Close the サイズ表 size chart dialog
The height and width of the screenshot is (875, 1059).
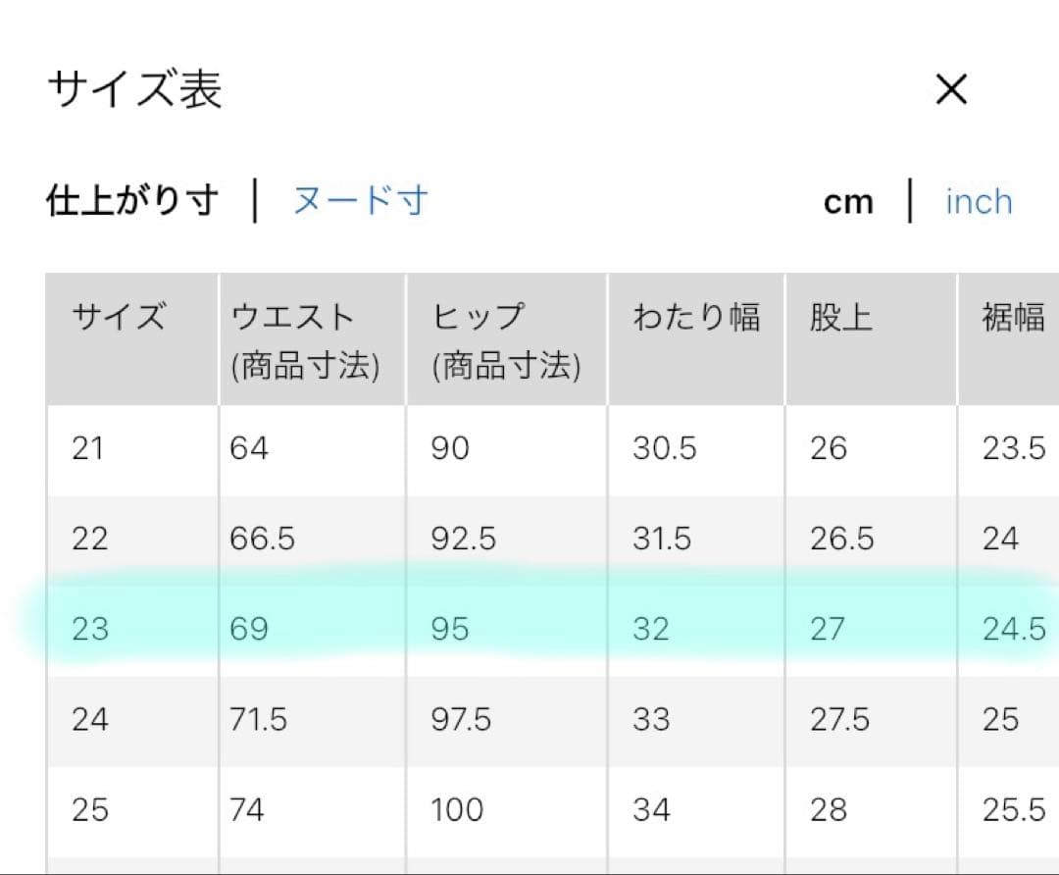(951, 89)
